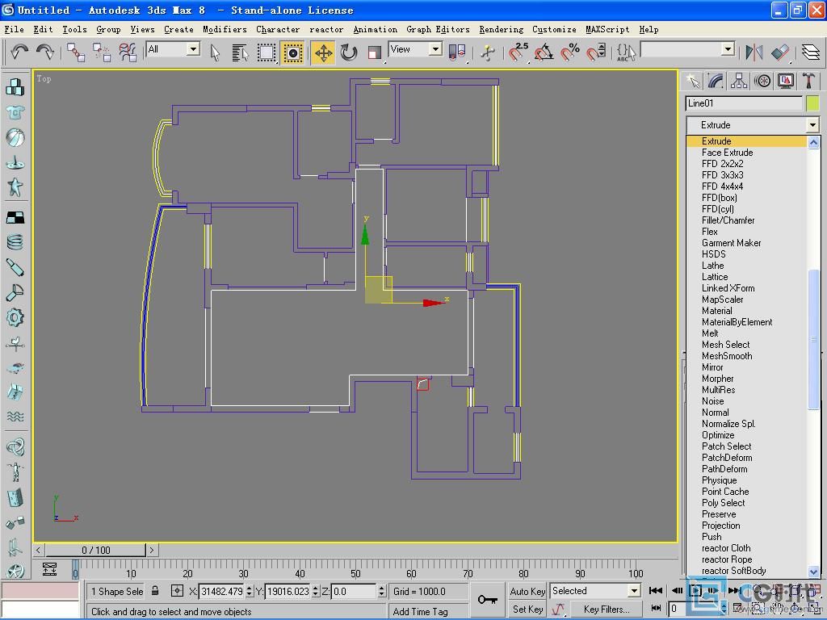Switch to the Display panel tab
This screenshot has width=827, height=620.
point(785,82)
